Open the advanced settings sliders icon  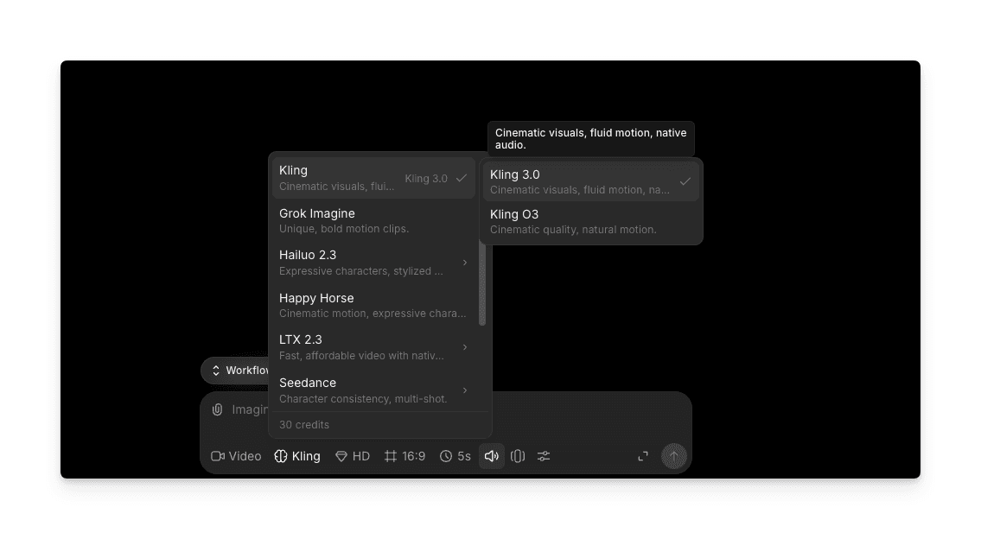click(544, 456)
